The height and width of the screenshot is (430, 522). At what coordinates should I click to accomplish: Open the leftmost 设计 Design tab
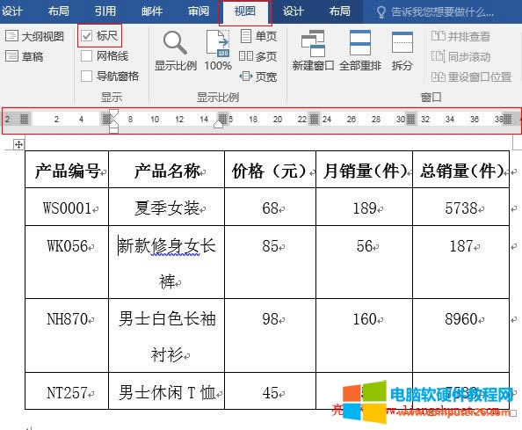[11, 11]
